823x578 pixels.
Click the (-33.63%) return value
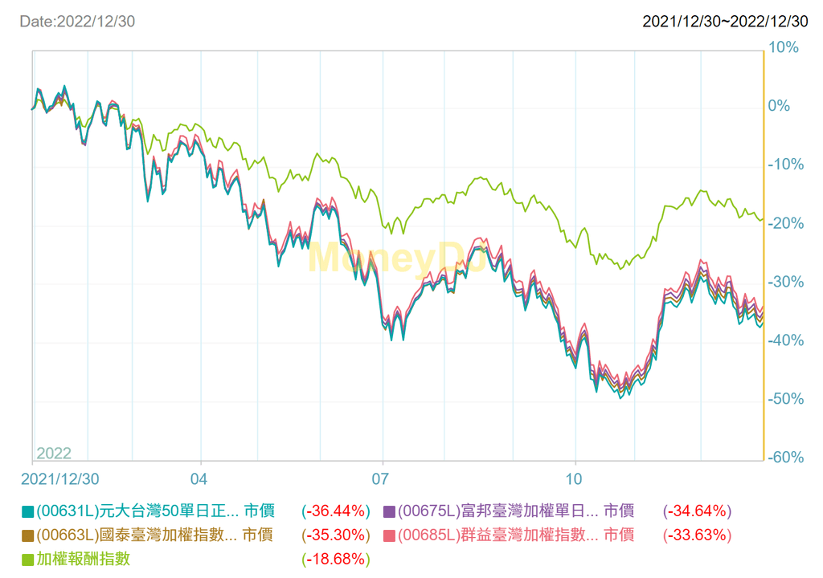coord(697,535)
